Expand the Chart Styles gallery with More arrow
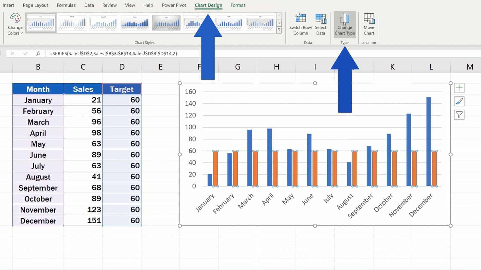Screen dimensions: 481x270 pos(279,29)
